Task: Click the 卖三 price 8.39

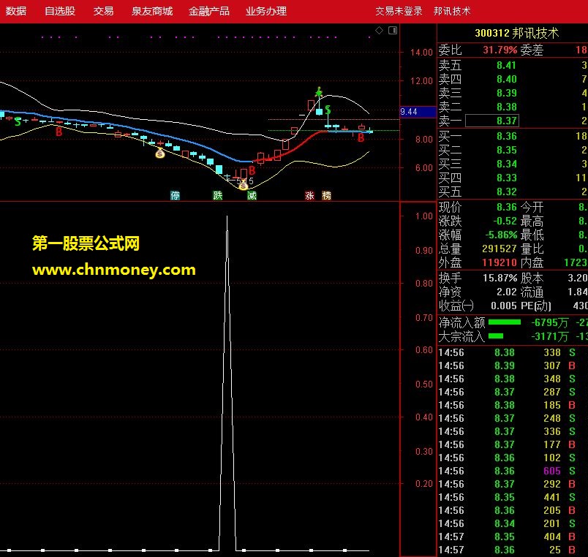Action: pyautogui.click(x=506, y=93)
